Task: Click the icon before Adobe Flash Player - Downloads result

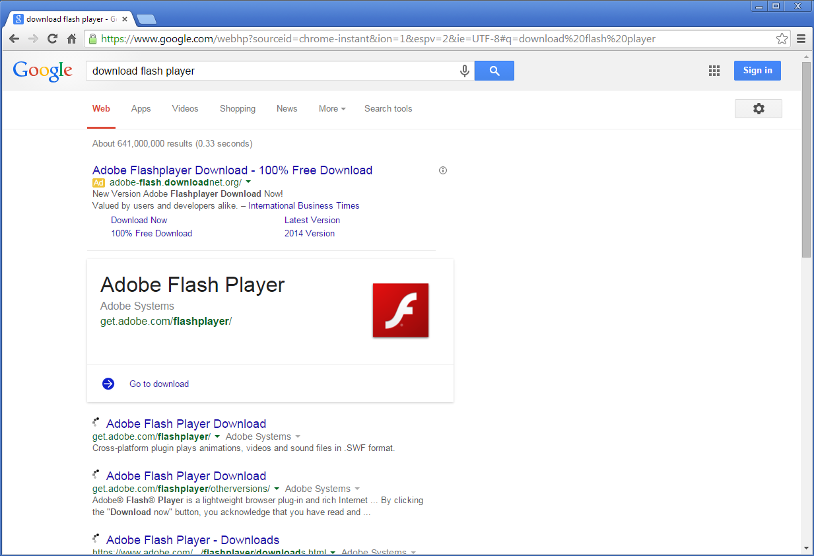Action: 96,538
